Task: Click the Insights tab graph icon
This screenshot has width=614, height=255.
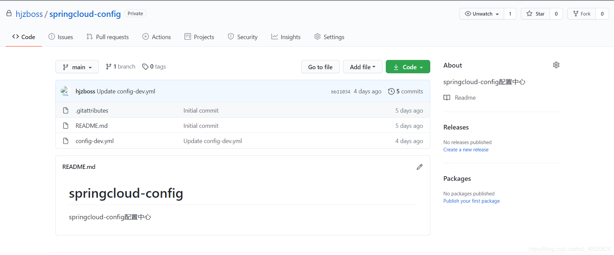Action: click(274, 36)
